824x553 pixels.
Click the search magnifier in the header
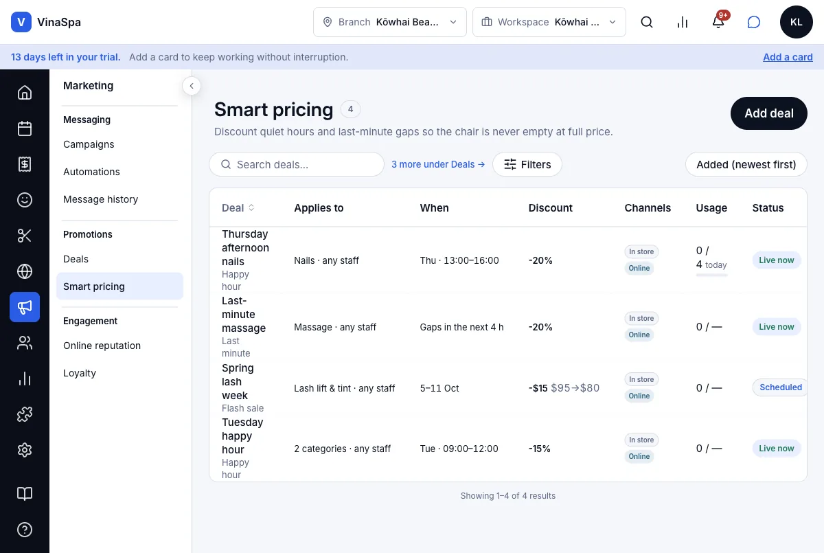[647, 22]
